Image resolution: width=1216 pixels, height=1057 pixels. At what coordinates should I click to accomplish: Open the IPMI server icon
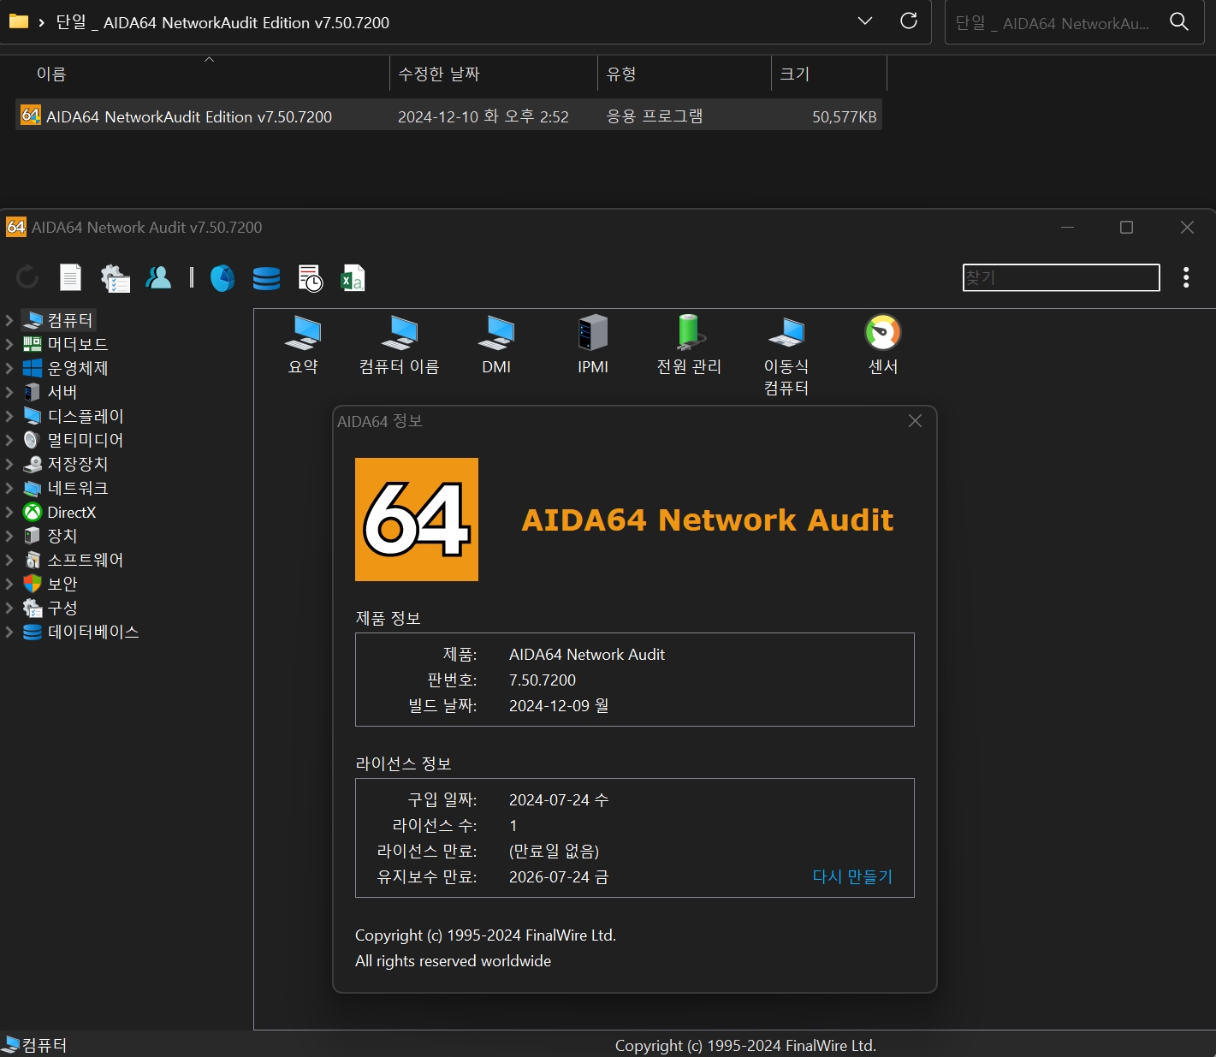click(x=593, y=345)
